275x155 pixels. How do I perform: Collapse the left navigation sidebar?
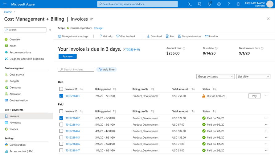[50, 30]
